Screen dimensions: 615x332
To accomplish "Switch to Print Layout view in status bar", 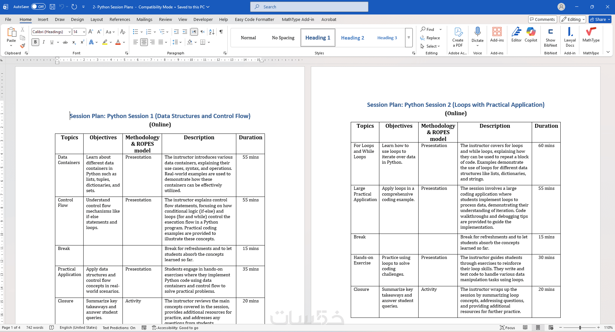I will pos(538,327).
